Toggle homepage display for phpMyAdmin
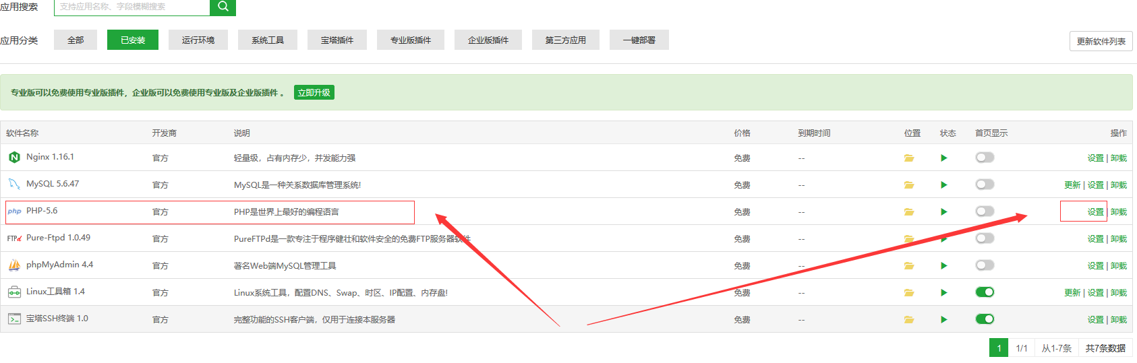 (985, 265)
